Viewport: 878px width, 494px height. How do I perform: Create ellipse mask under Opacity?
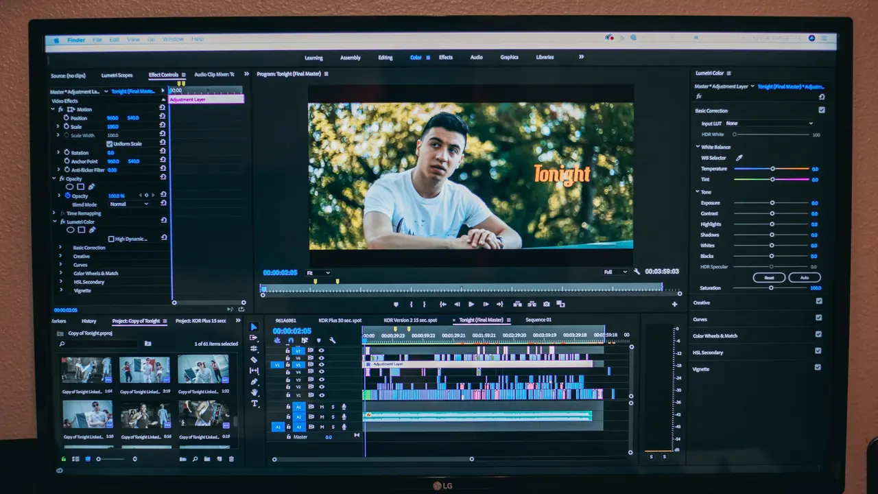(69, 187)
